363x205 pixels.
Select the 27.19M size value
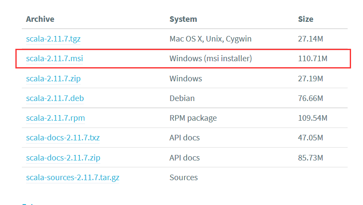(x=310, y=79)
